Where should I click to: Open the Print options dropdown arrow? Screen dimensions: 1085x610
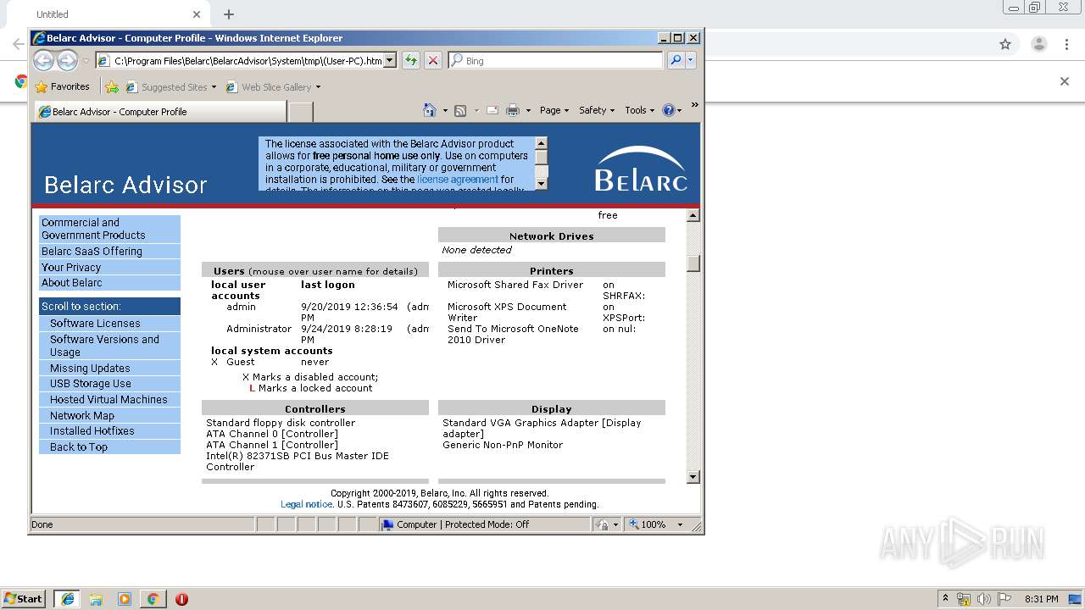tap(528, 110)
